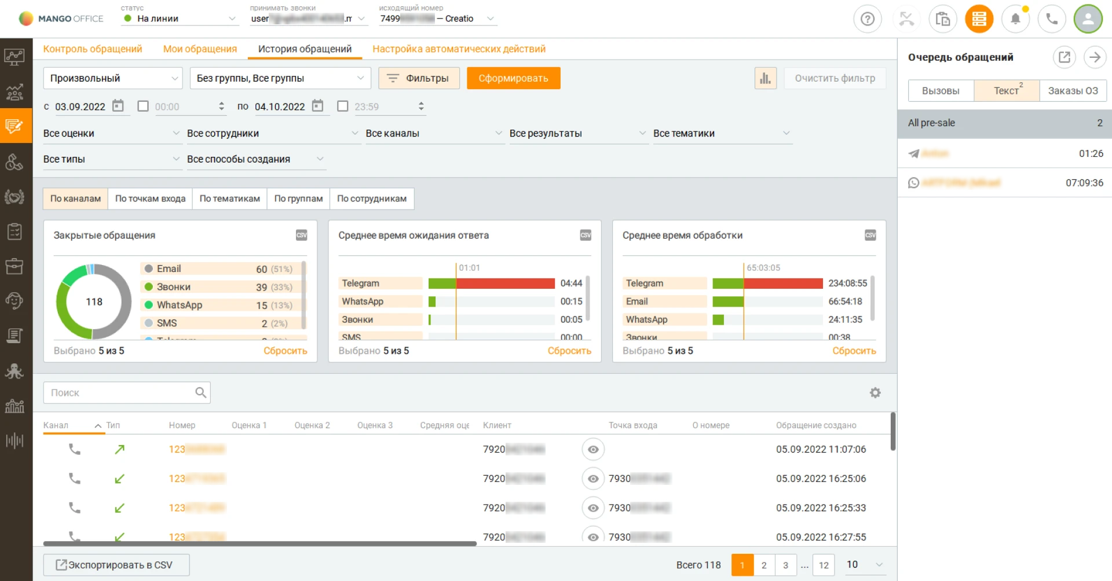The height and width of the screenshot is (581, 1112).
Task: Open the Произвольный period dropdown
Action: click(113, 78)
